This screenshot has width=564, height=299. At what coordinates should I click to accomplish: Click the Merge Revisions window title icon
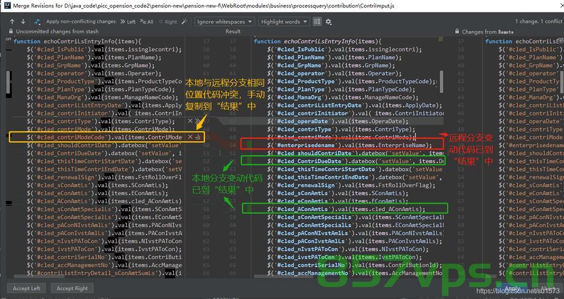click(7, 5)
